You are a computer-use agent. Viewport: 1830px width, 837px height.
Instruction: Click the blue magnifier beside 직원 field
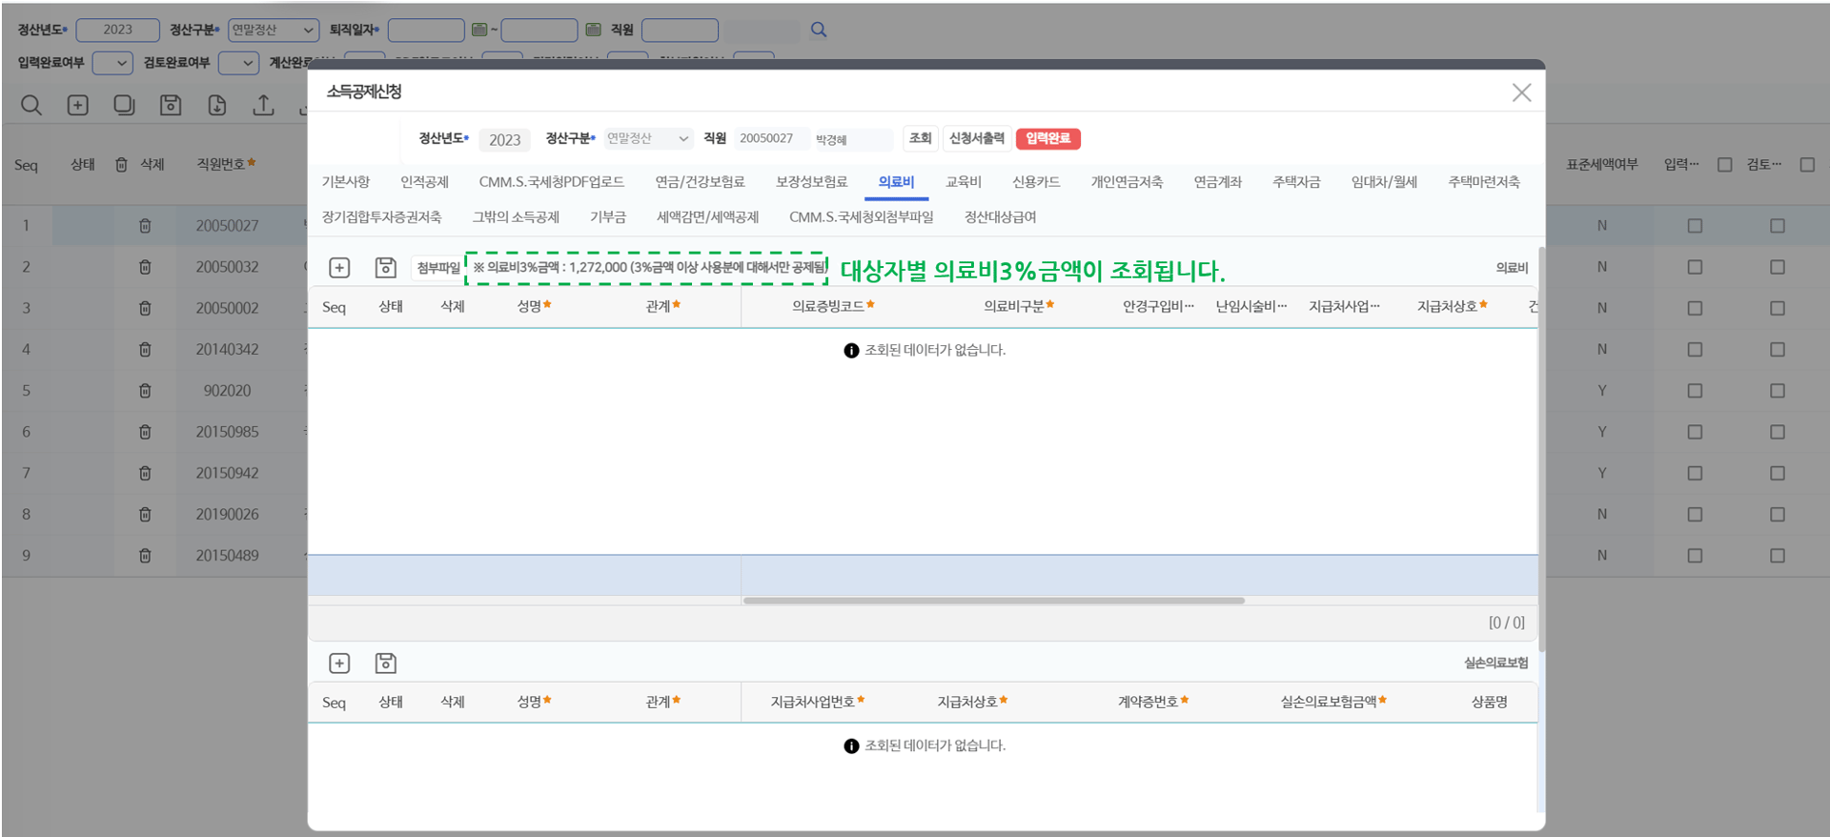click(819, 30)
